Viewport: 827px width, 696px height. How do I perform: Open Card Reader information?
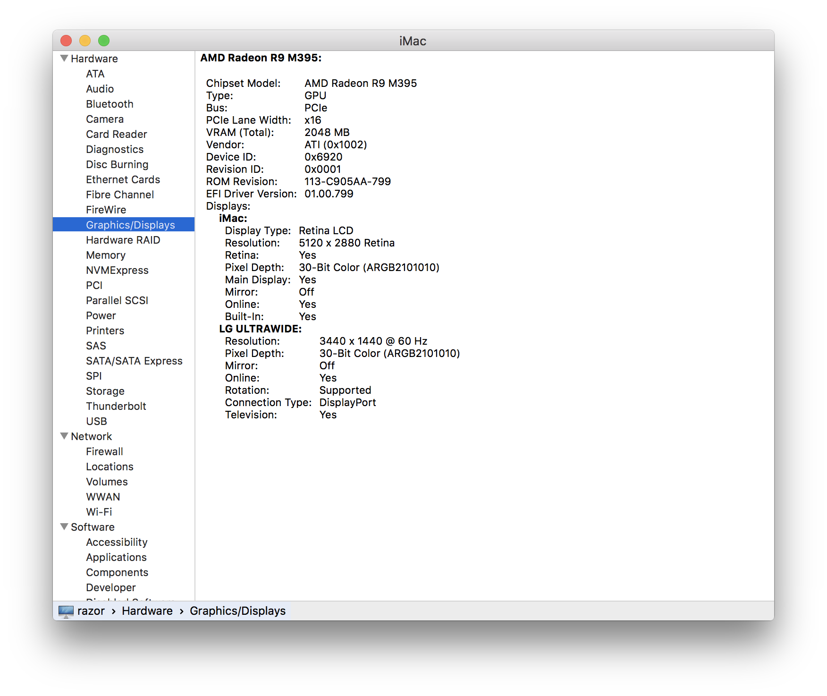(117, 134)
